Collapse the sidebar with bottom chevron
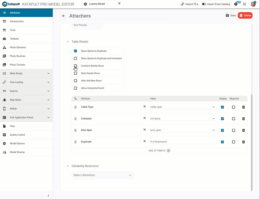Viewport: 260px width, 199px height. click(x=48, y=196)
